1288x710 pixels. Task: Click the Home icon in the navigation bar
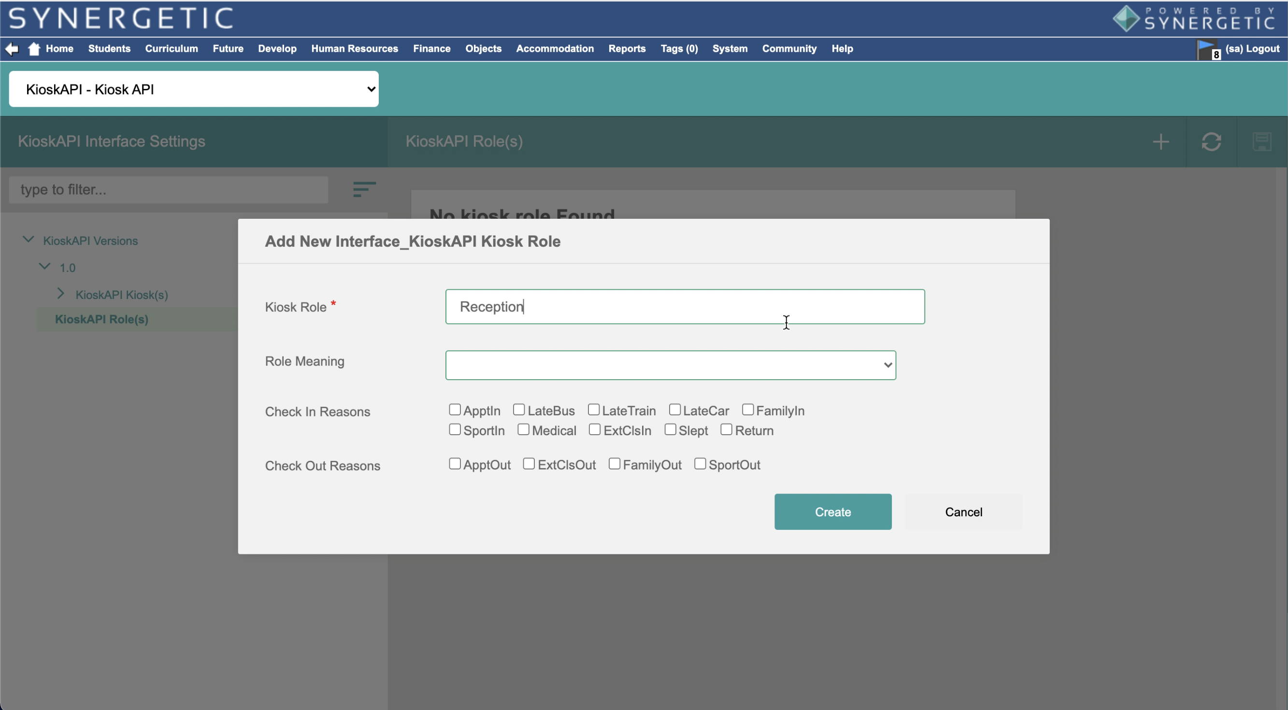click(x=33, y=48)
